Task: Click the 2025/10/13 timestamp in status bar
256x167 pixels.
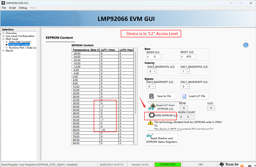Action: [x=112, y=165]
